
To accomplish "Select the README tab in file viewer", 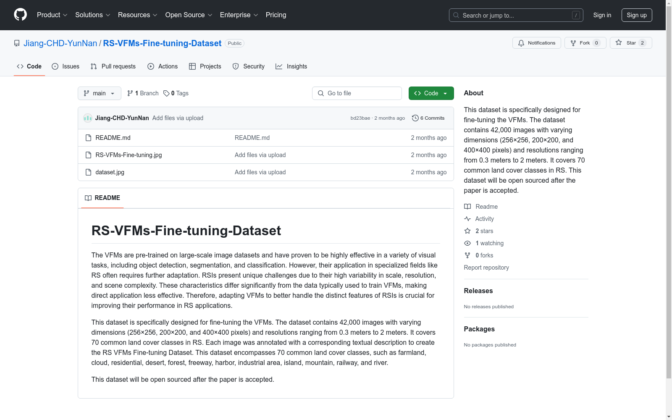I will coord(102,198).
